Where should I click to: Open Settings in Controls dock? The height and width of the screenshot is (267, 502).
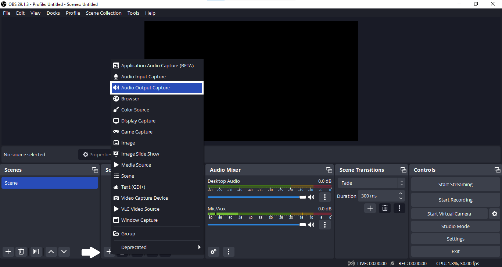(455, 239)
